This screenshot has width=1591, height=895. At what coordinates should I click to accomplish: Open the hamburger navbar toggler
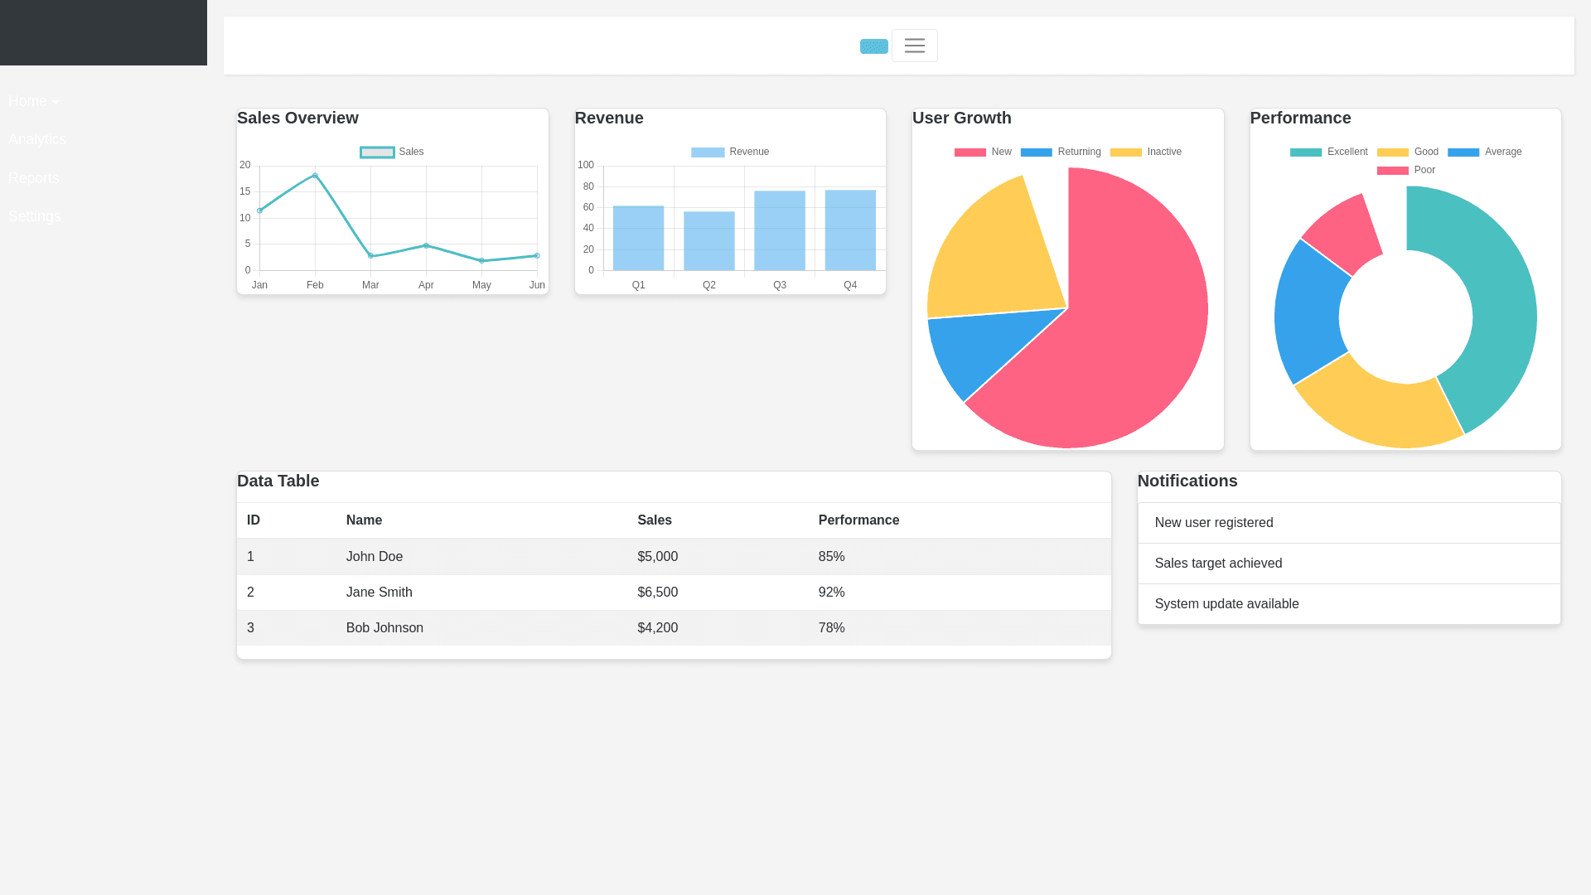point(914,46)
